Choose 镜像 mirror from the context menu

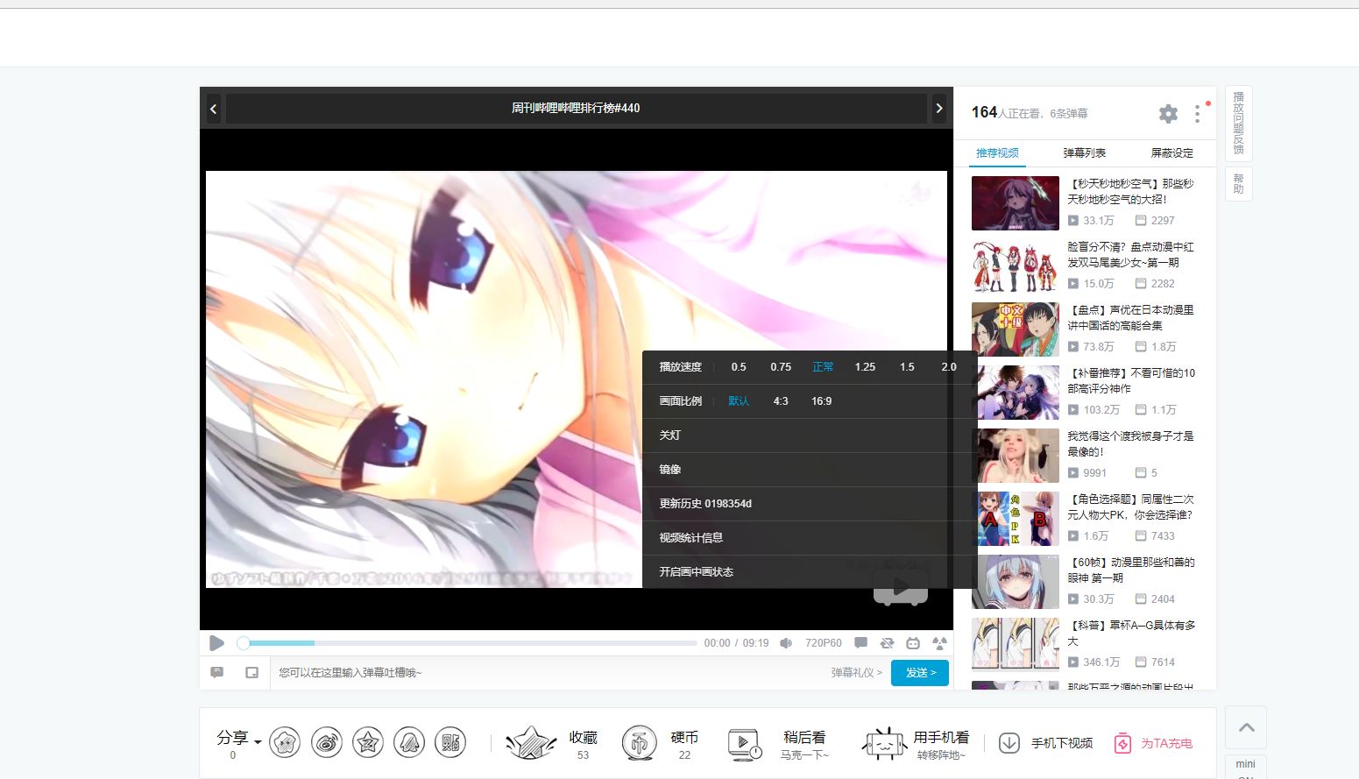[670, 470]
